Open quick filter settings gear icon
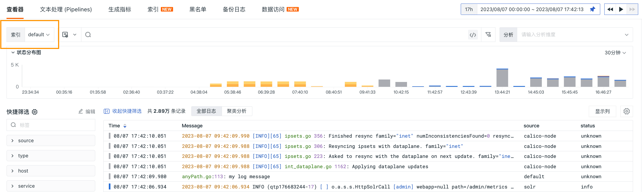The width and height of the screenshot is (642, 192). (35, 112)
